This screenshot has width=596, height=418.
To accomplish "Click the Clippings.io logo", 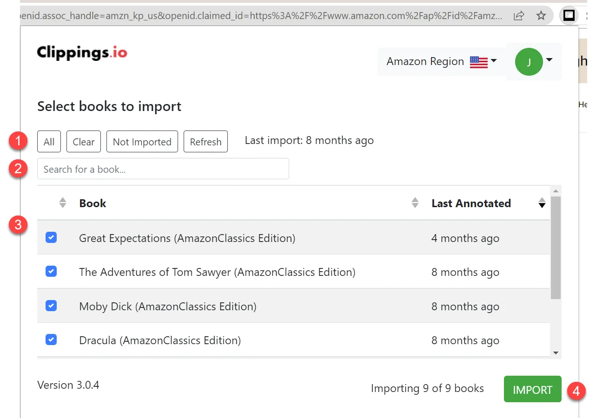I will (x=82, y=52).
